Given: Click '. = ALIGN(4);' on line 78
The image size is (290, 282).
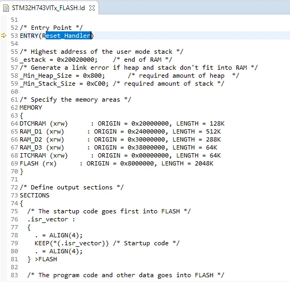Looking at the screenshot, I should [59, 235].
